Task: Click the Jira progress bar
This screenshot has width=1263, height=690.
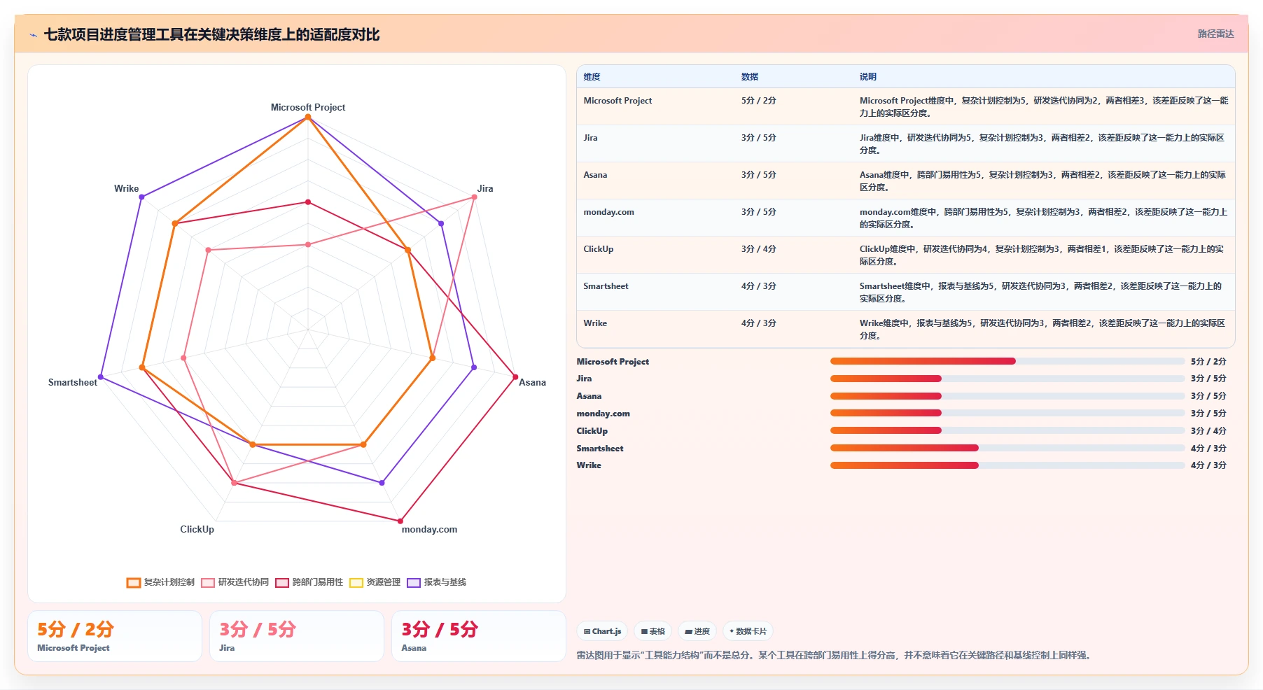Action: (1007, 379)
